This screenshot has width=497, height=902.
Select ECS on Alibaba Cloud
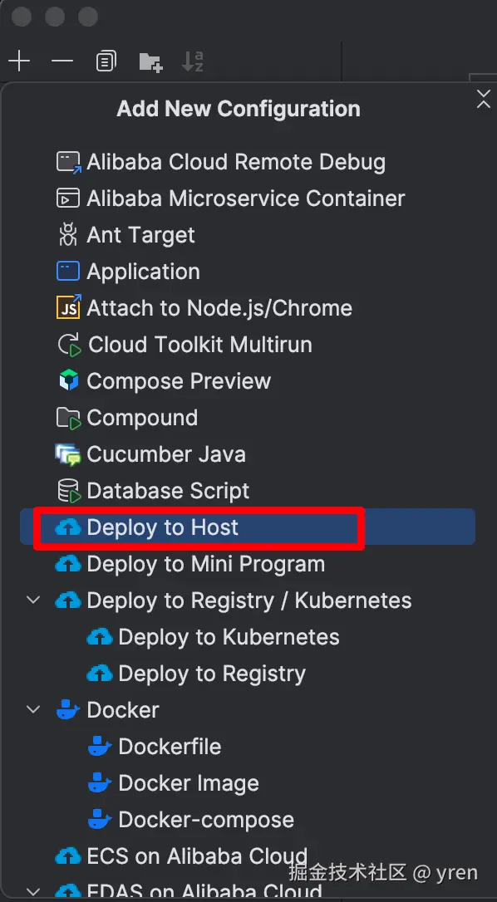(x=197, y=856)
